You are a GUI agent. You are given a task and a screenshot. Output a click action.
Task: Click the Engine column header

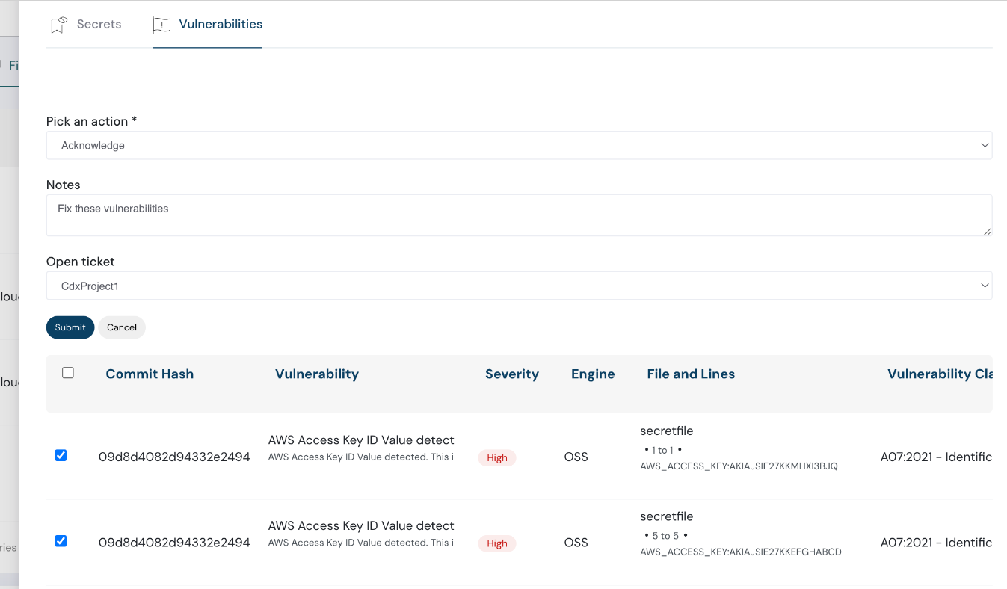pos(593,374)
